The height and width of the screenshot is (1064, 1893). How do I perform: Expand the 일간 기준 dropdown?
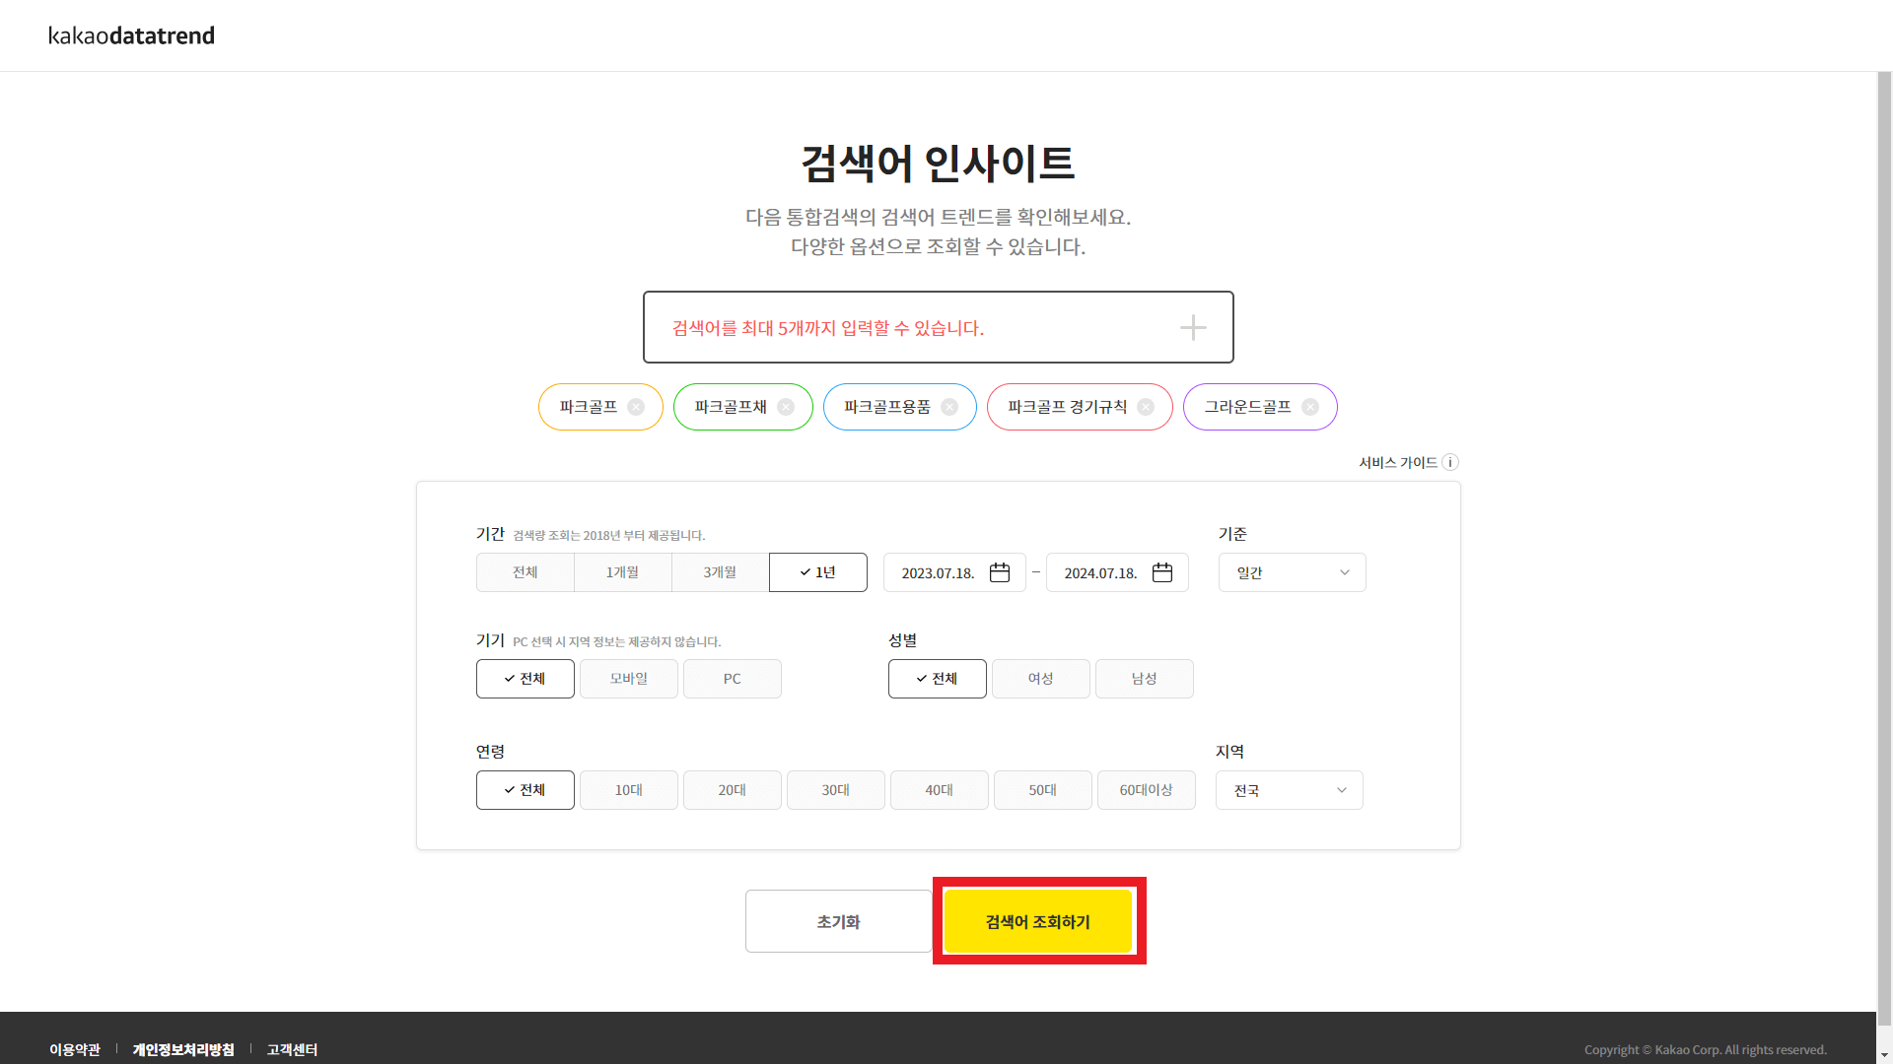(x=1292, y=572)
